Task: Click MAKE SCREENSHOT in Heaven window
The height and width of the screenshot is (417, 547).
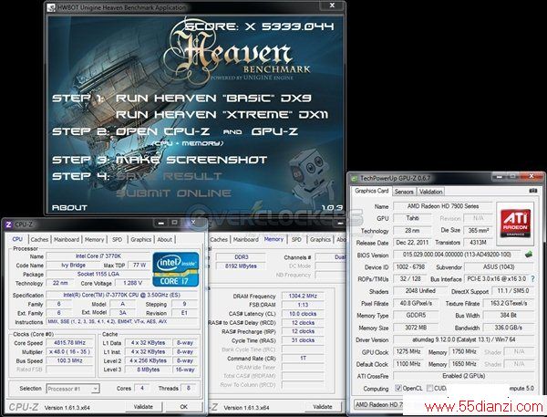Action: [191, 160]
